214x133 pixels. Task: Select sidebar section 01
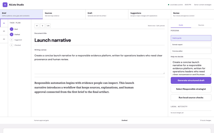coord(4,23)
